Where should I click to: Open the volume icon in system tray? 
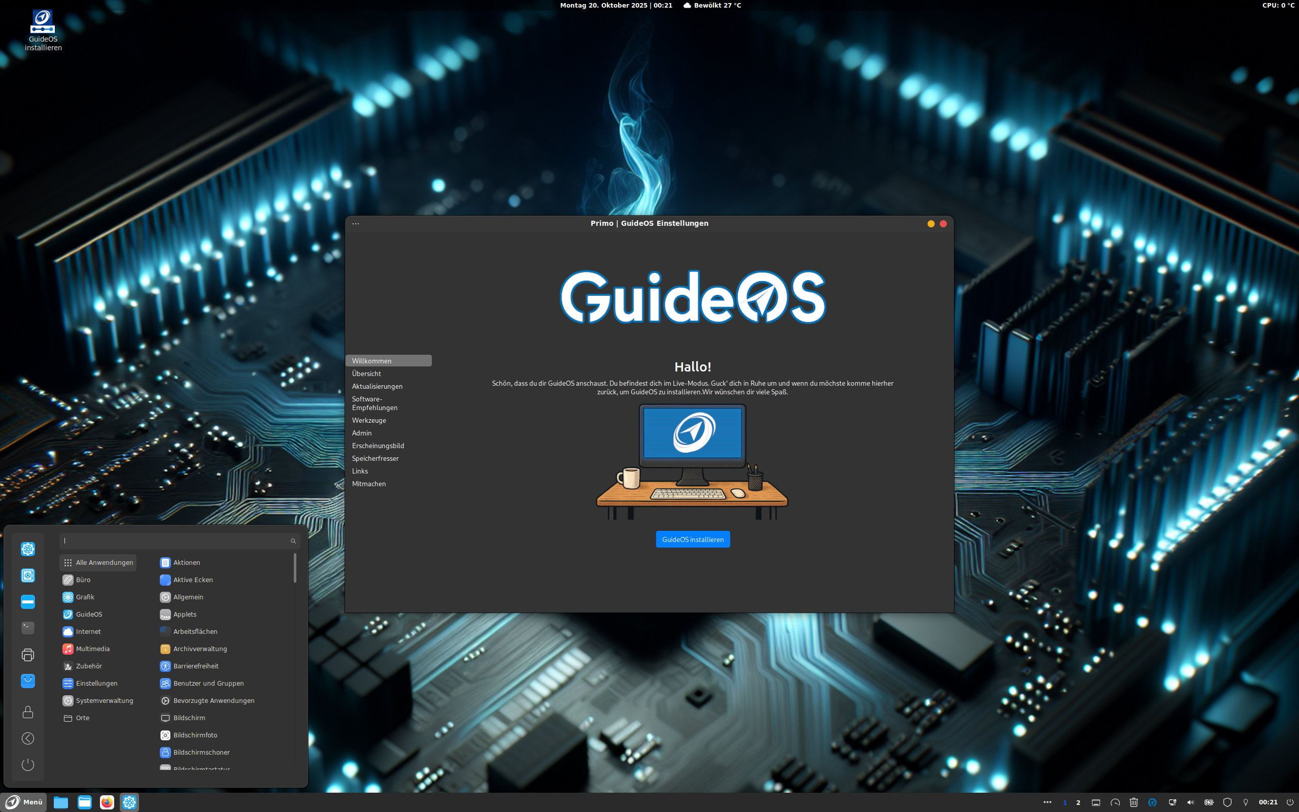coord(1190,802)
